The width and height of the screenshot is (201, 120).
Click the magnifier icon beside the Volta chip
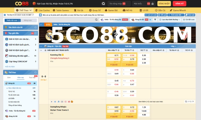point(96,19)
